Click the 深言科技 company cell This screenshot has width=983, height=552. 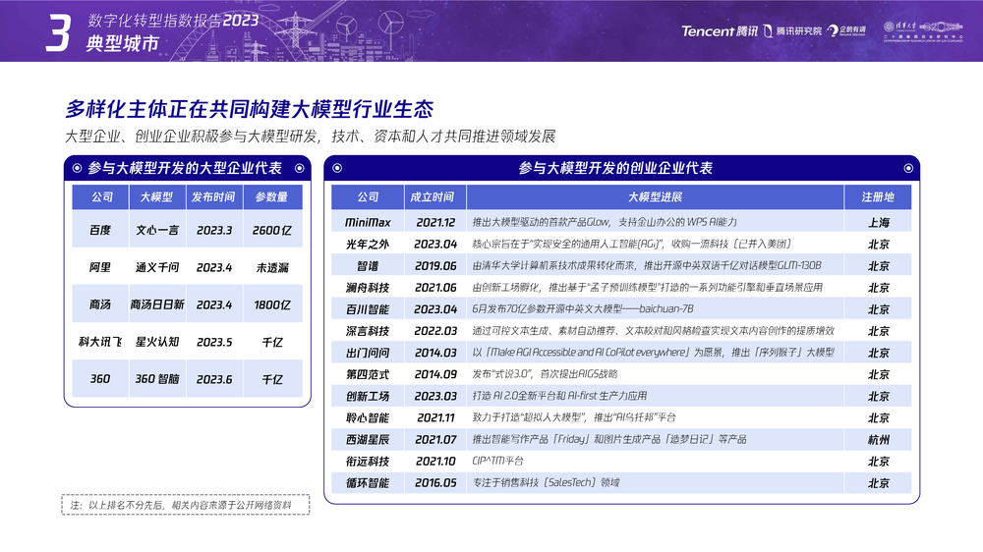click(368, 331)
